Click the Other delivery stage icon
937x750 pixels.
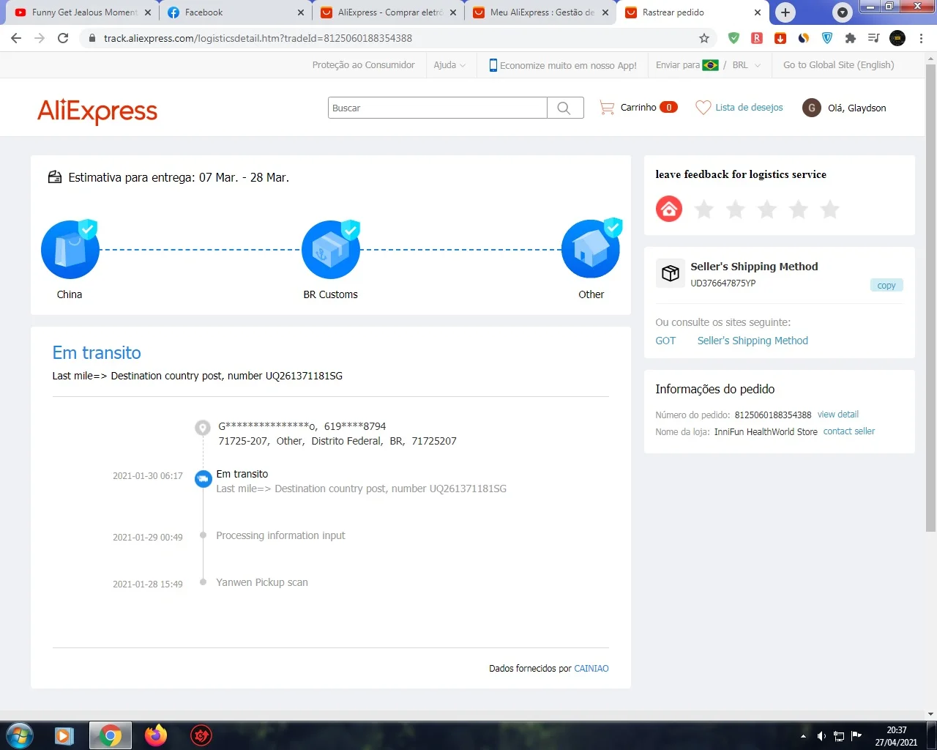591,249
